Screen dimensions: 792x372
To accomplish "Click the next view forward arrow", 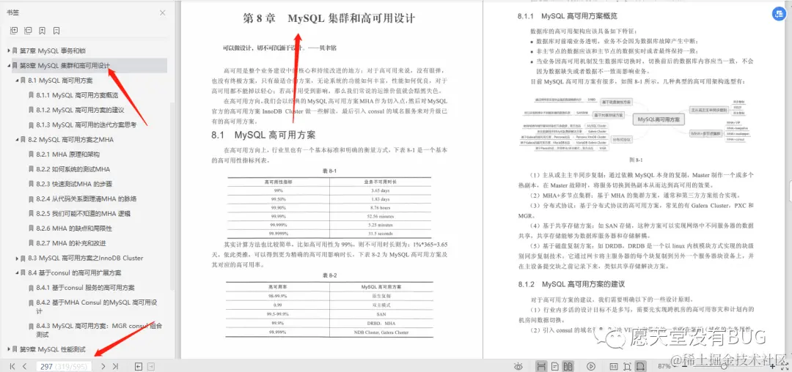I will (150, 366).
